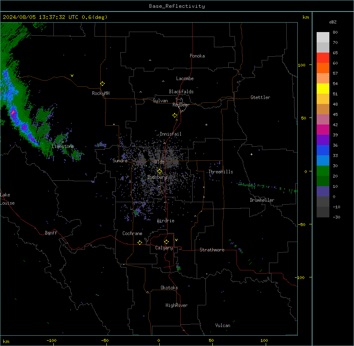Click the yellow diamond marker near Olds
The width and height of the screenshot is (354, 346).
coord(159,171)
